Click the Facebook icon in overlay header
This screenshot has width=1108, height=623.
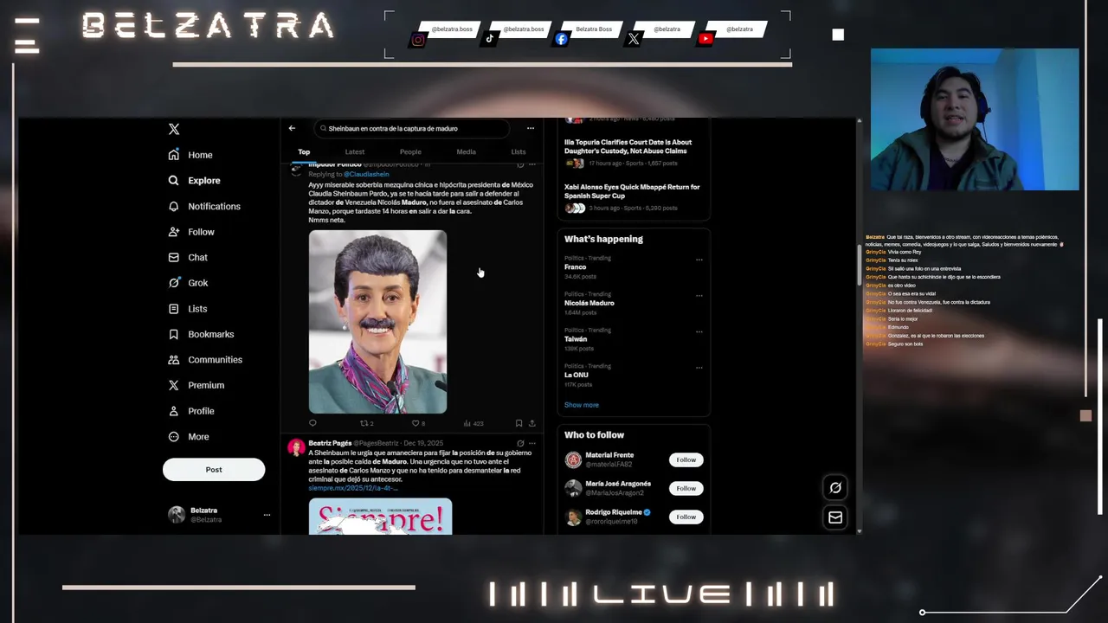562,39
